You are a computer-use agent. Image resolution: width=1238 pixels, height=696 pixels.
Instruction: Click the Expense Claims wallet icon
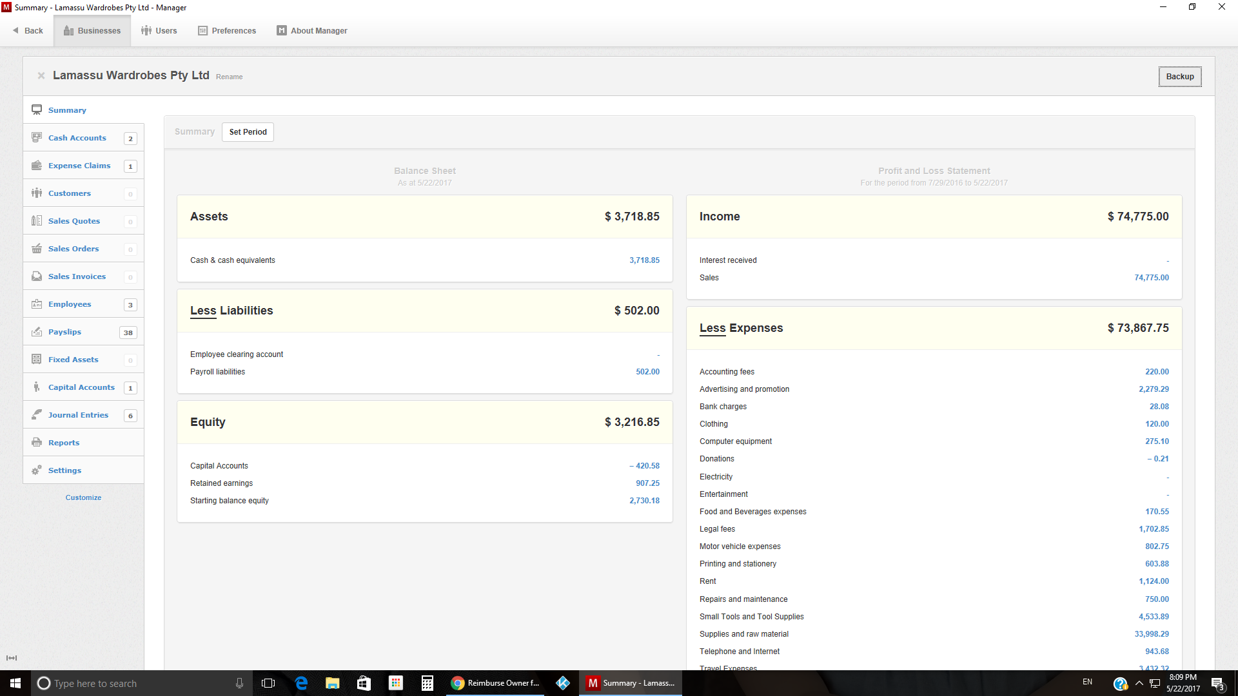coord(37,165)
